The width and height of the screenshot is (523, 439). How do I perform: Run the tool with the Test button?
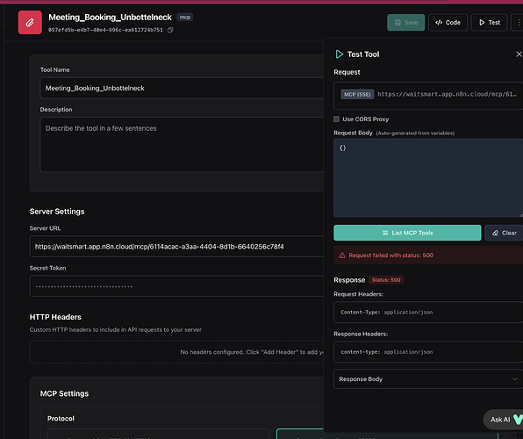[490, 22]
